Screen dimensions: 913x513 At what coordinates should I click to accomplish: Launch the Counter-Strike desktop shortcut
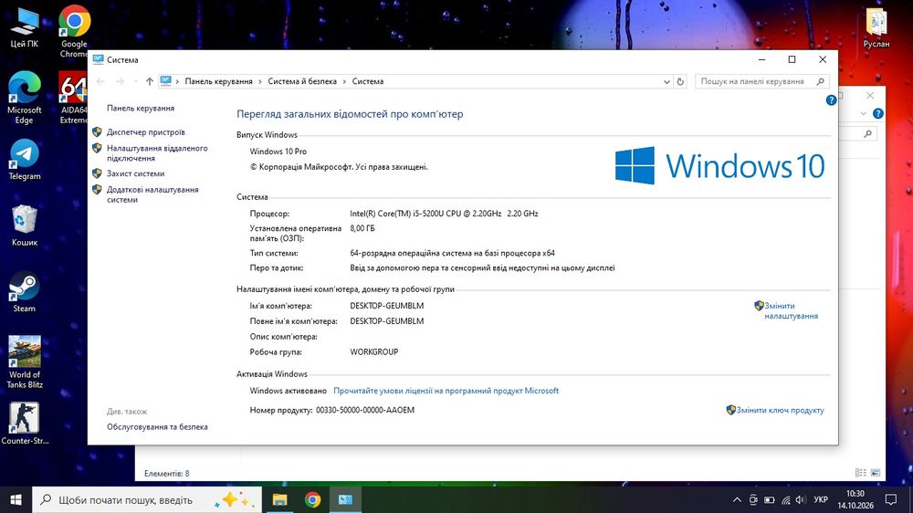click(x=25, y=424)
